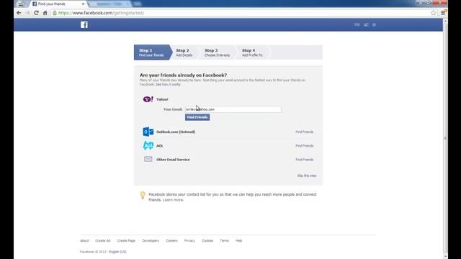Click the Your Email input field
This screenshot has width=461, height=259.
(233, 109)
